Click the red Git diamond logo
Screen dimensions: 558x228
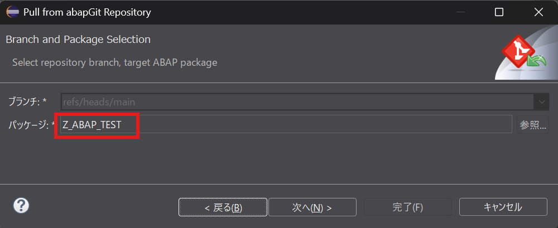517,52
